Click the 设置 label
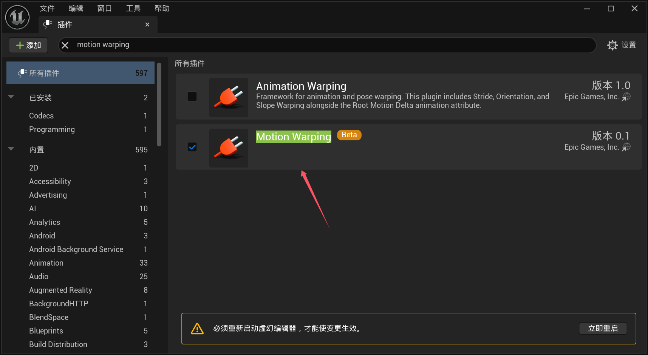 629,45
